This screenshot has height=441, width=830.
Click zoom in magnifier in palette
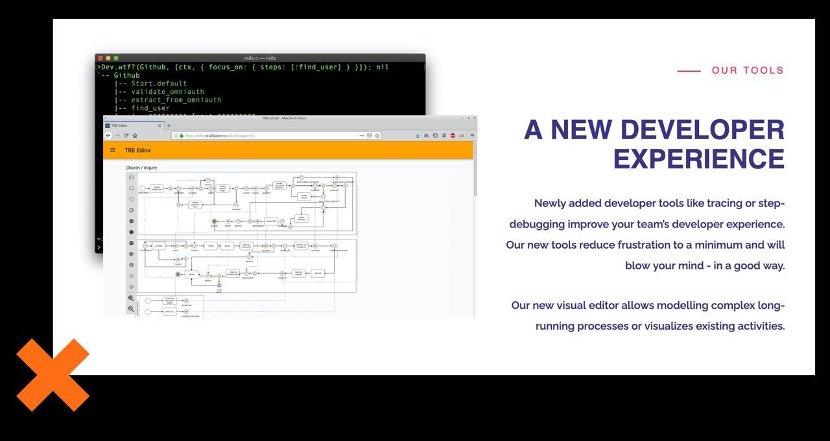[x=131, y=298]
